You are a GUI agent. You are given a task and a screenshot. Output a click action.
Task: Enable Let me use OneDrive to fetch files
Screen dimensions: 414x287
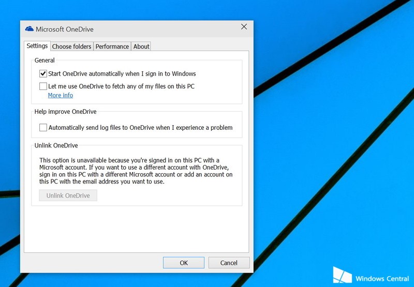pyautogui.click(x=43, y=86)
